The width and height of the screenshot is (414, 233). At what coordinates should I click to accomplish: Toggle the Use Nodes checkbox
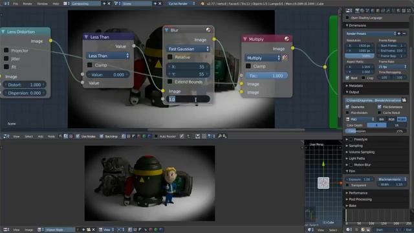(x=78, y=137)
